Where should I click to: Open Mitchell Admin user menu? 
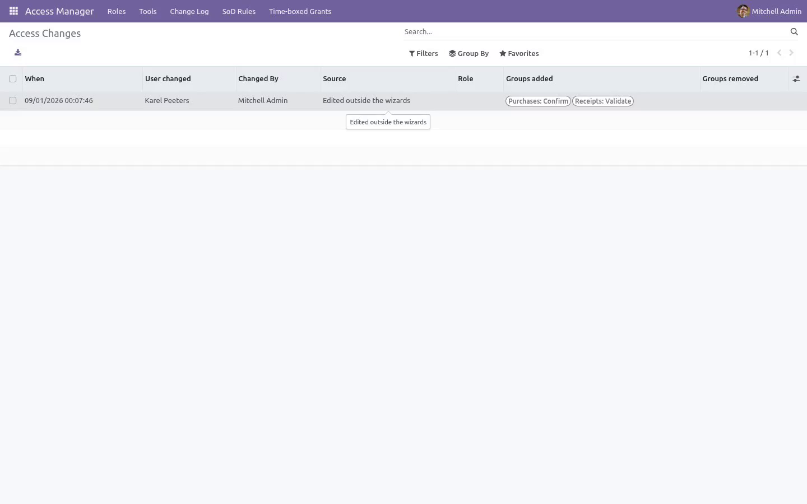[x=769, y=11]
